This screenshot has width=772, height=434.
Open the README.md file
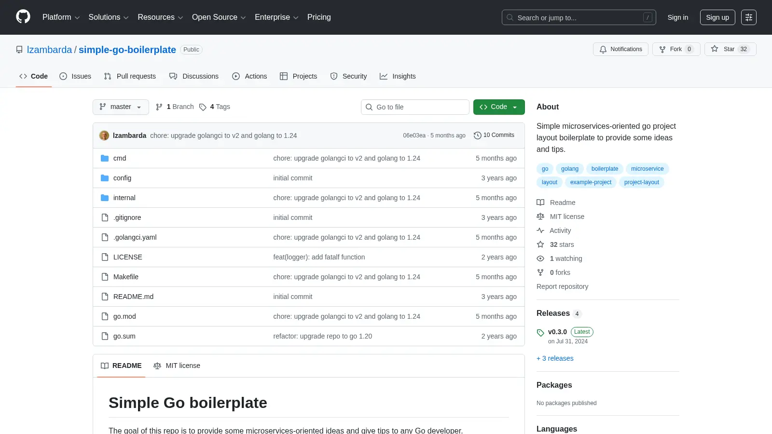tap(133, 297)
